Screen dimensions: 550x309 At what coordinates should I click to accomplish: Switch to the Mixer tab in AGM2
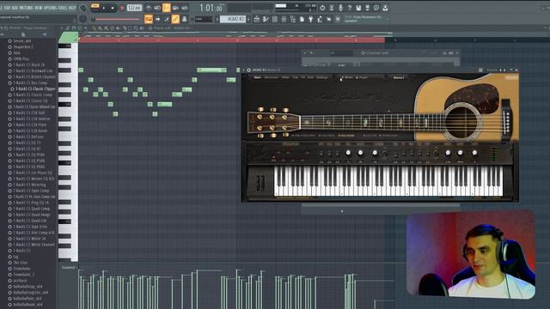pyautogui.click(x=285, y=77)
